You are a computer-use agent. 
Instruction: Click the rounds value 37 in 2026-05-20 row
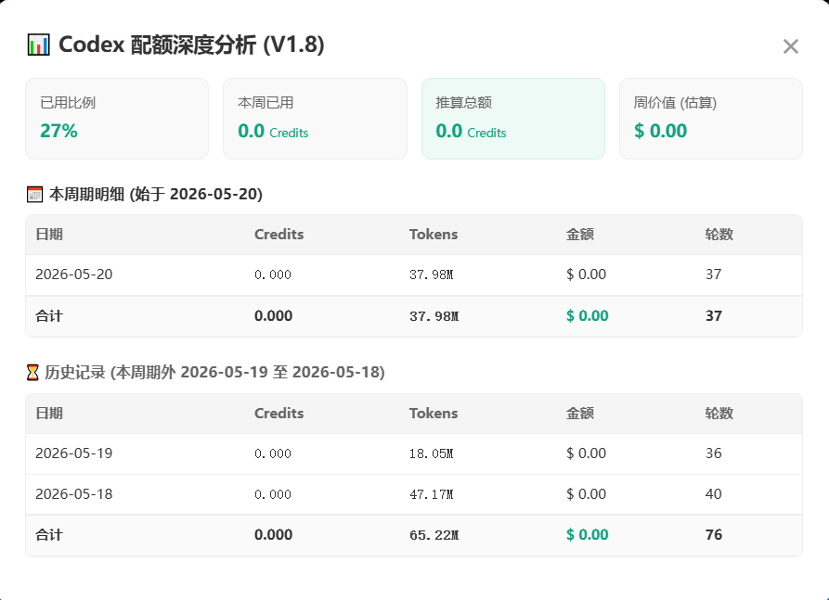(713, 274)
